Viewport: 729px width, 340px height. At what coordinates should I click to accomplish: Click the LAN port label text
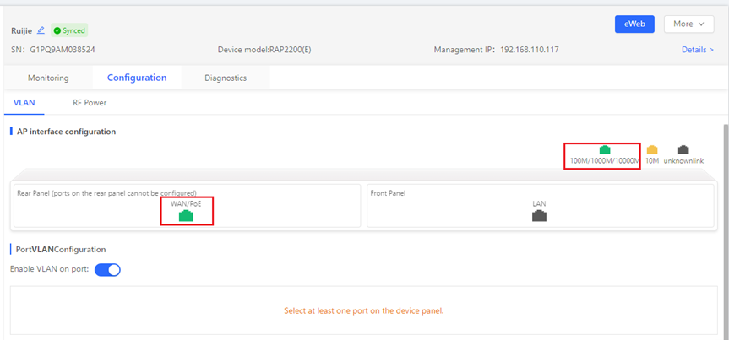point(539,203)
